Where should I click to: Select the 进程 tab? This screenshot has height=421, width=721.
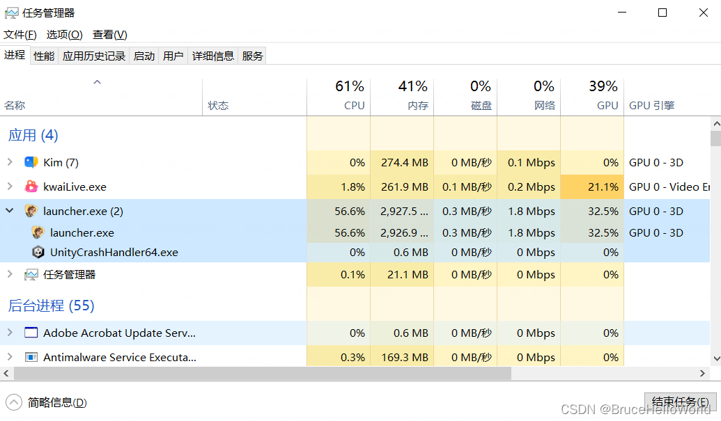point(15,55)
